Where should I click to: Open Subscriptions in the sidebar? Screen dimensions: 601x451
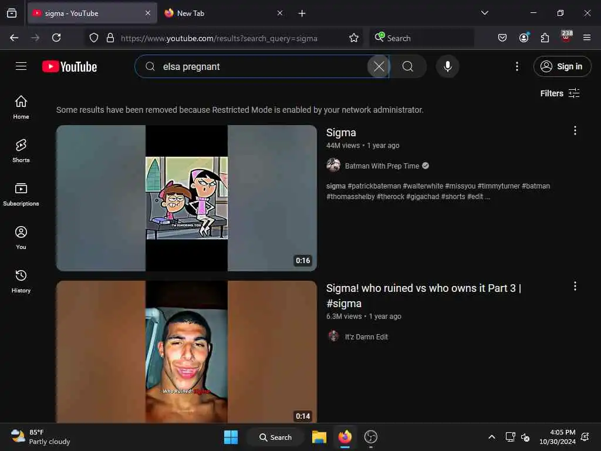[21, 194]
